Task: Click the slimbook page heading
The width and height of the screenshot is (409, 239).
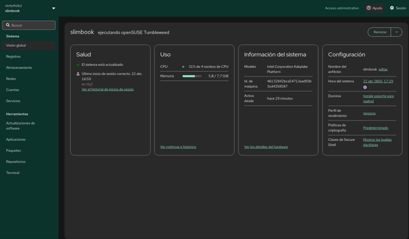Action: point(82,32)
